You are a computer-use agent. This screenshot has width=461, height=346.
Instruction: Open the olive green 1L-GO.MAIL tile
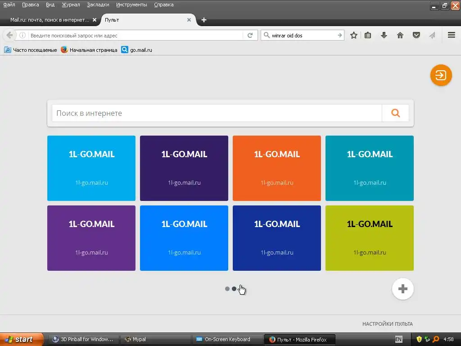(370, 238)
